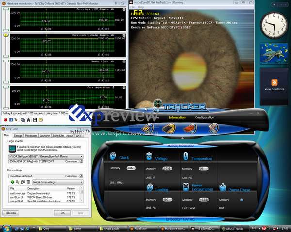Close the Memory clock graph

(124, 62)
